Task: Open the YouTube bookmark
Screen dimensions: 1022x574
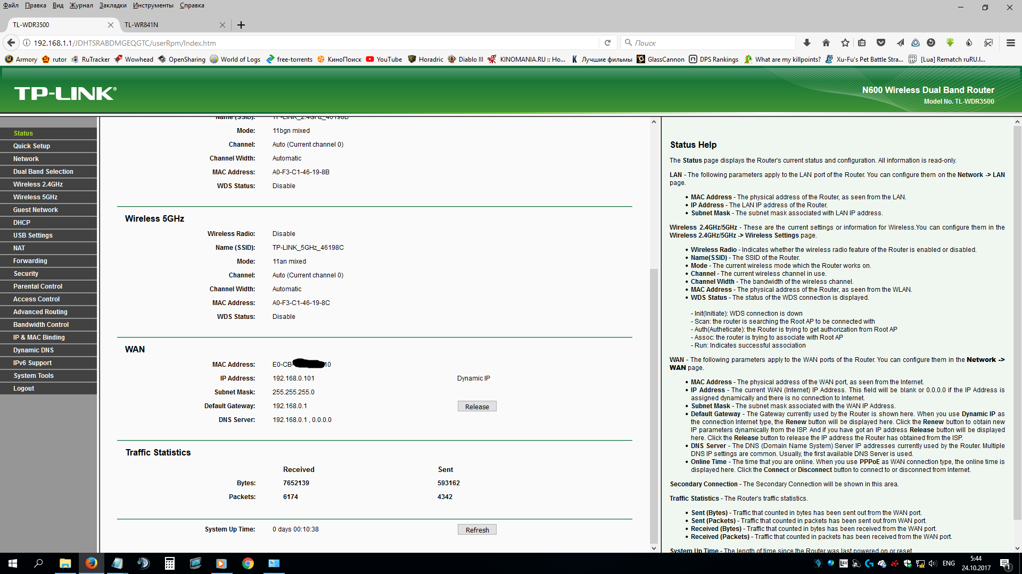Action: [384, 60]
